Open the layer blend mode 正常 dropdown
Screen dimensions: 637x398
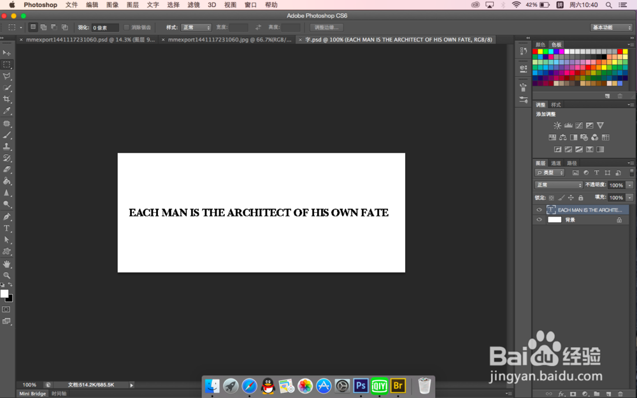click(559, 185)
